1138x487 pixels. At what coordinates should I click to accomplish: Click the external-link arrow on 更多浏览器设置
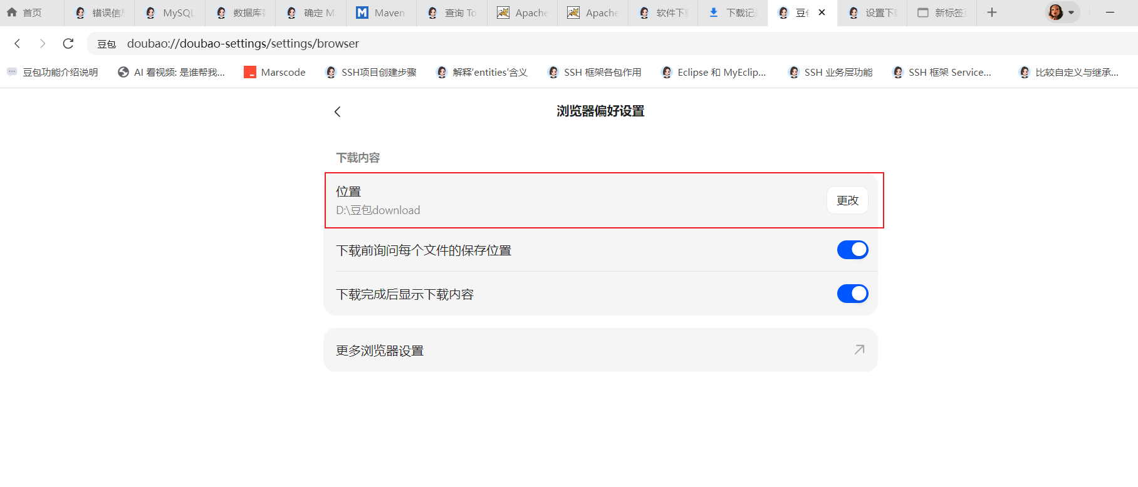(859, 349)
